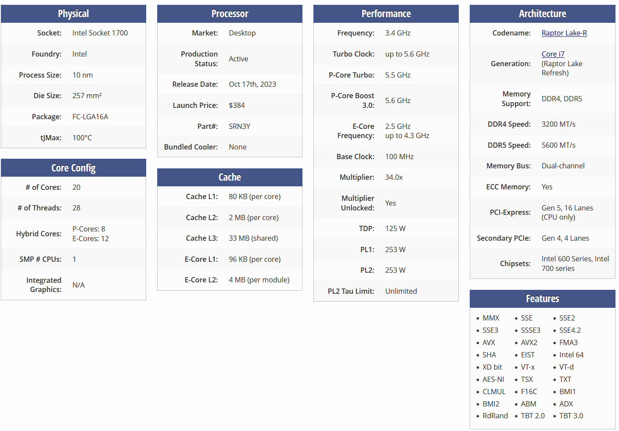Select the '5.5 GHz' P-Core Turbo value
This screenshot has height=431, width=619.
[398, 75]
